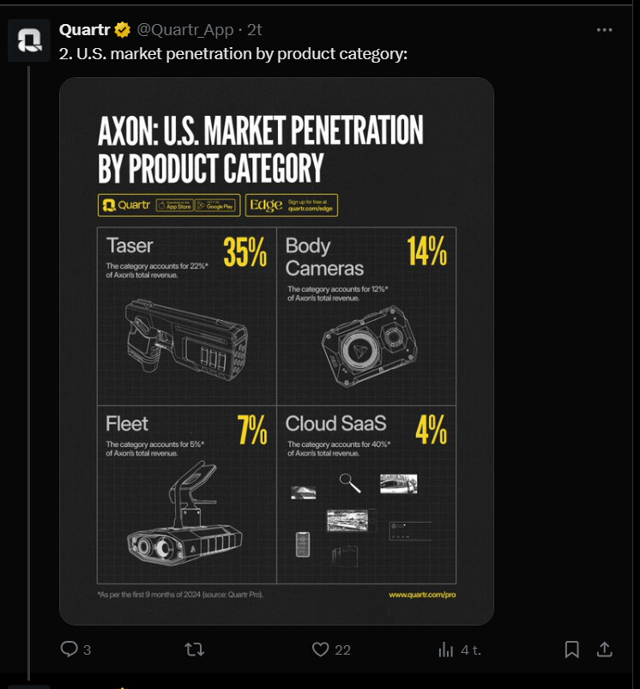The width and height of the screenshot is (640, 689).
Task: Click the Edge sign-up badge
Action: (x=291, y=205)
